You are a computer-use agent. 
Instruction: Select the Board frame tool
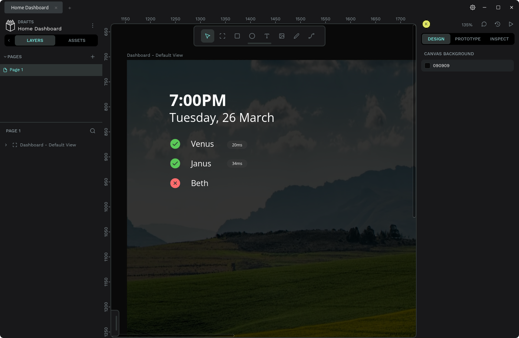point(222,36)
